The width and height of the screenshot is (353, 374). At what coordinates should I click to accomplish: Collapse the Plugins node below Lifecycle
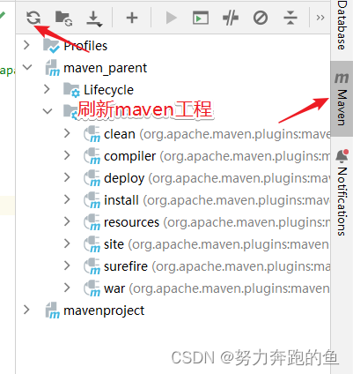point(48,111)
